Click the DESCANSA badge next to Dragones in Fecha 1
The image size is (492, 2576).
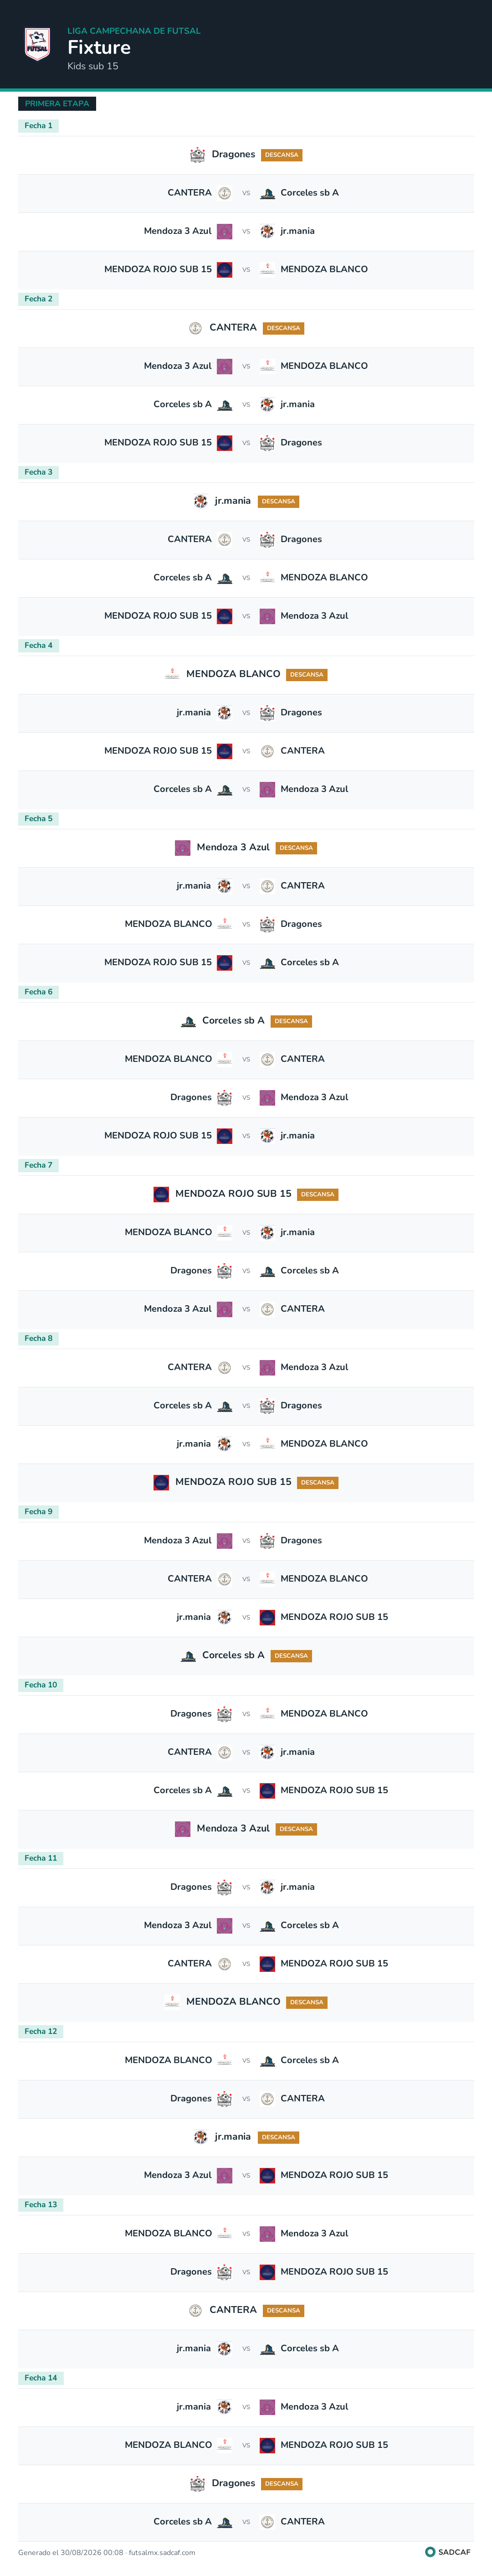(x=282, y=155)
